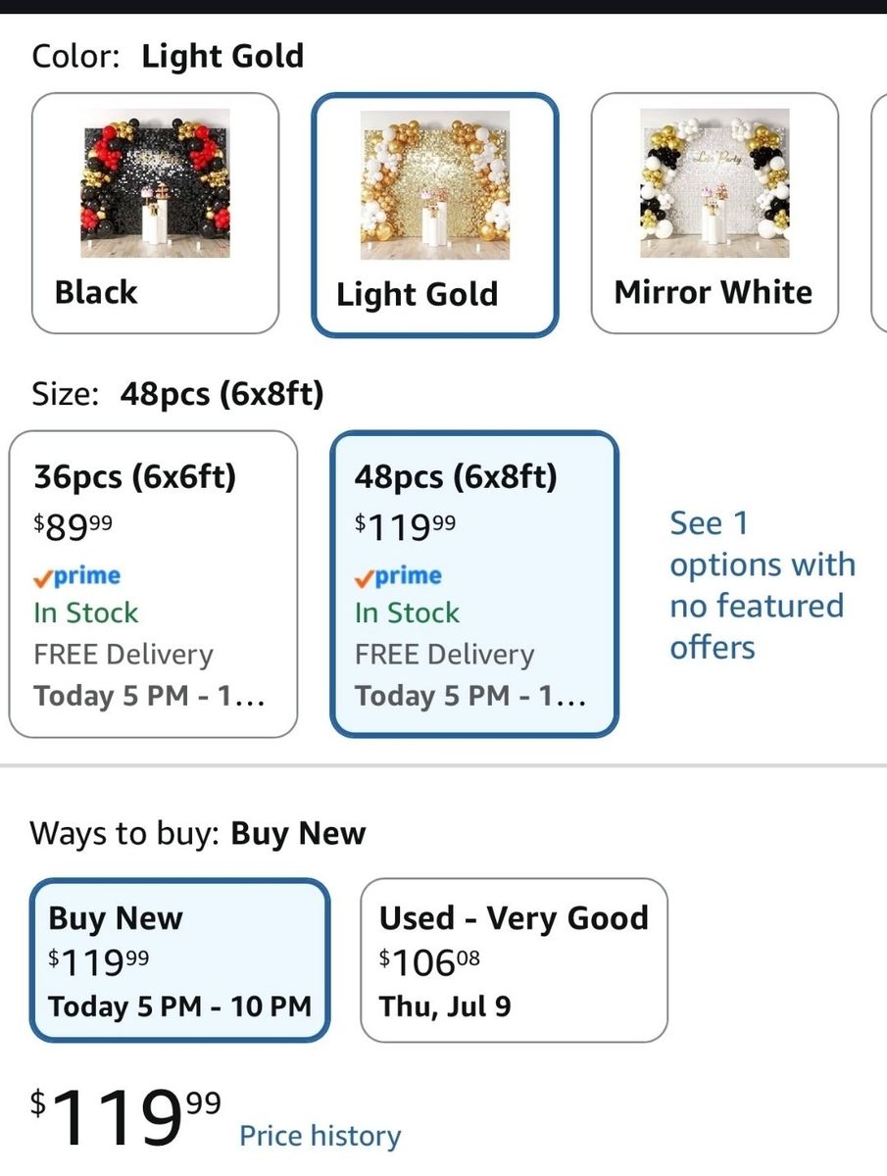This screenshot has height=1176, width=887.
Task: Click the Light Gold backdrop thumbnail image
Action: [x=434, y=184]
